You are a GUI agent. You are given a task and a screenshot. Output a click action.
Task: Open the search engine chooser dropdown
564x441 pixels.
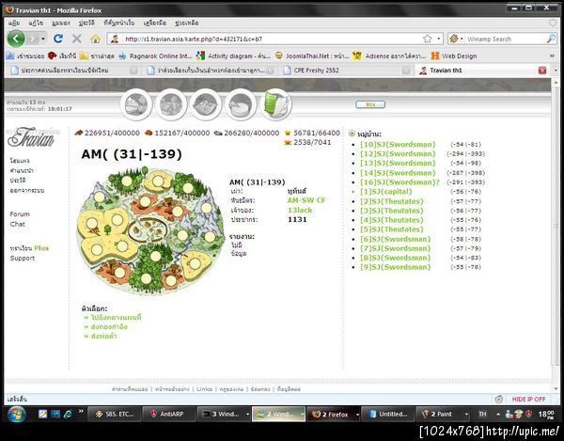click(456, 39)
